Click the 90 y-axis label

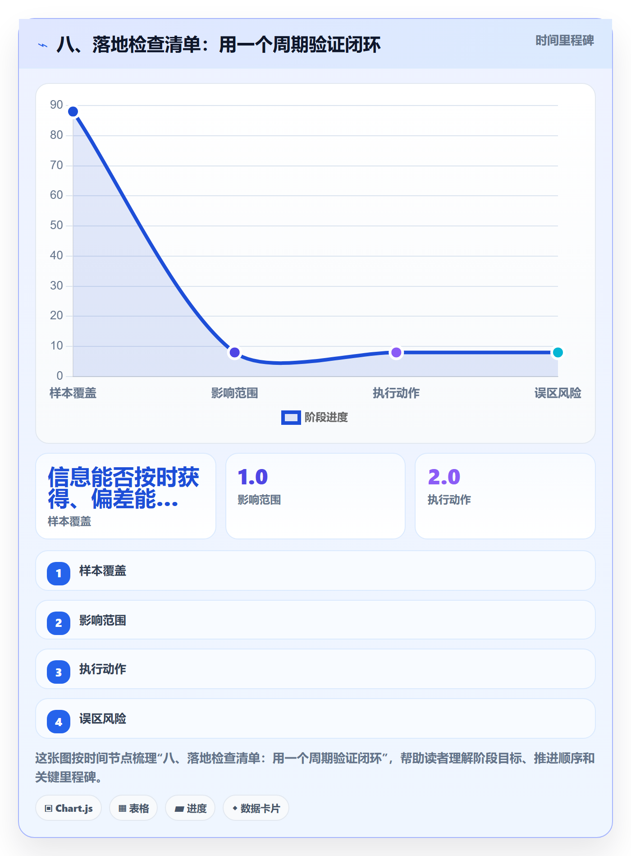click(x=56, y=105)
